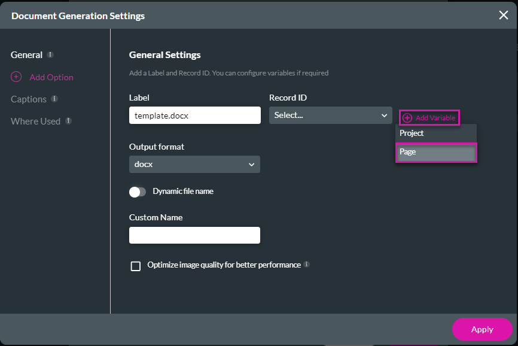Select Project from the variable dropdown
518x346 pixels.
pyautogui.click(x=412, y=133)
